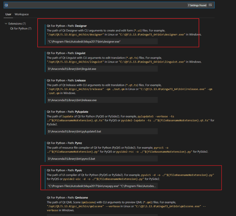This screenshot has width=236, height=216.
Task: Click the Qmlscene description about previewing QML
Action: click(x=126, y=206)
